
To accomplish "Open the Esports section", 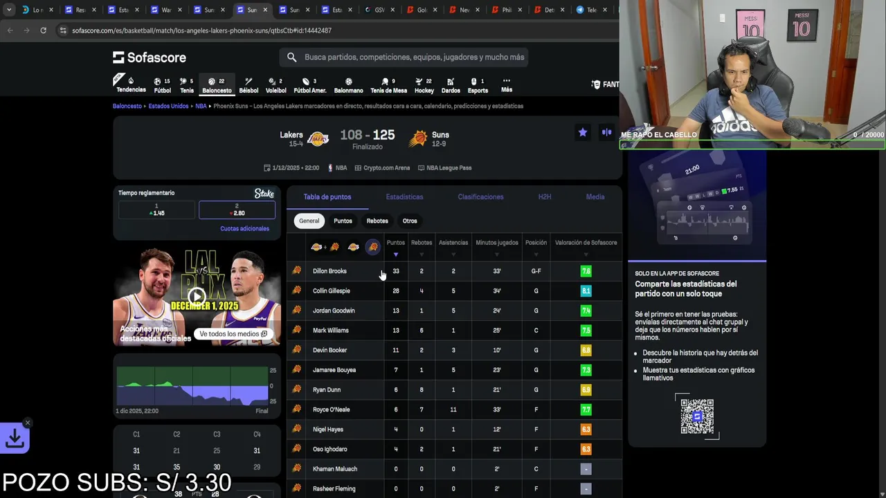I will [x=478, y=85].
